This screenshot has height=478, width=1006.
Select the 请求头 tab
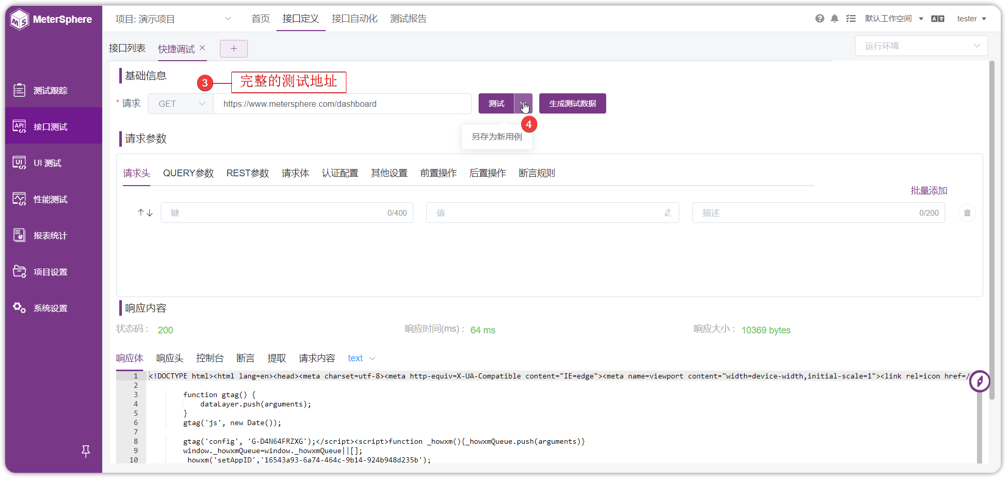point(136,173)
